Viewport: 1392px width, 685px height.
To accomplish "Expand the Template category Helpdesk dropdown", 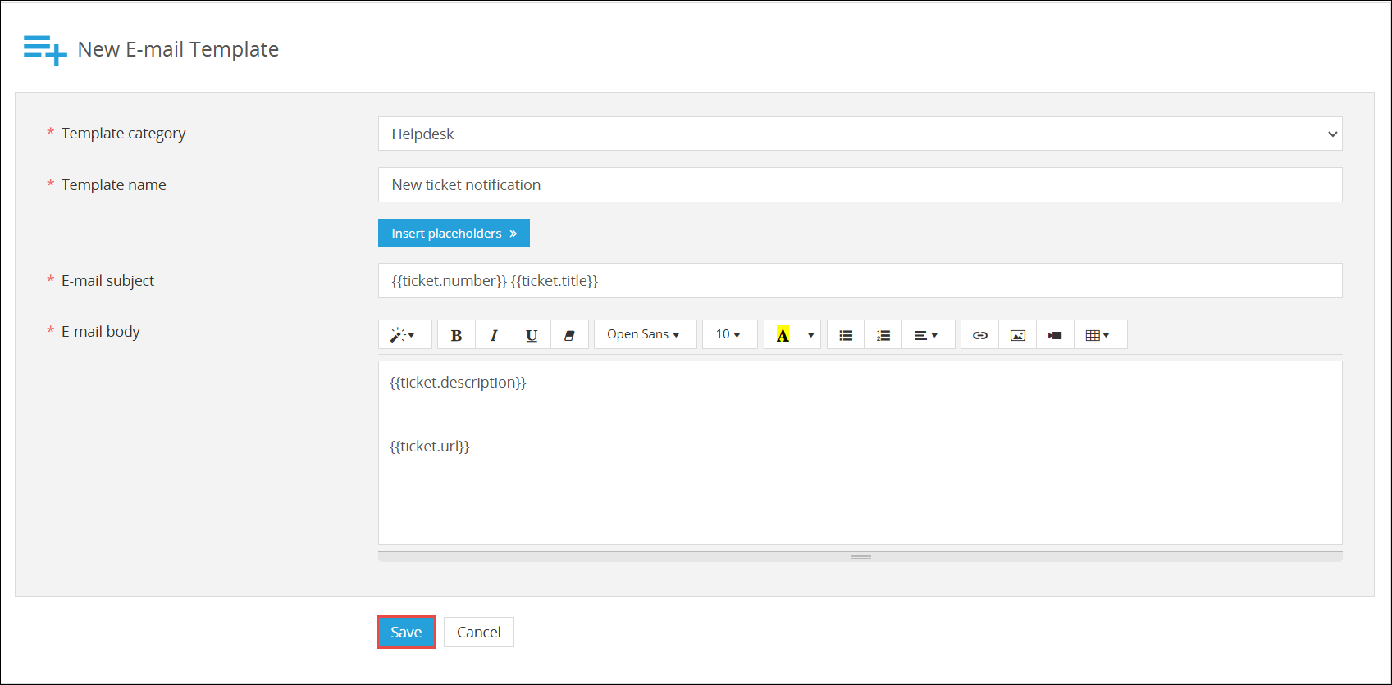I will (860, 134).
